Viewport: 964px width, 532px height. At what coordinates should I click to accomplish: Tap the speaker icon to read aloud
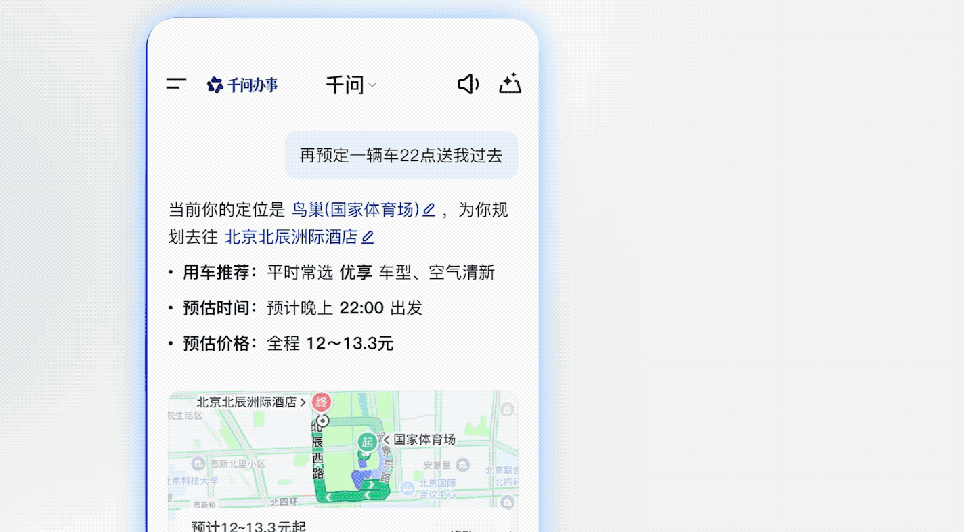click(x=468, y=84)
